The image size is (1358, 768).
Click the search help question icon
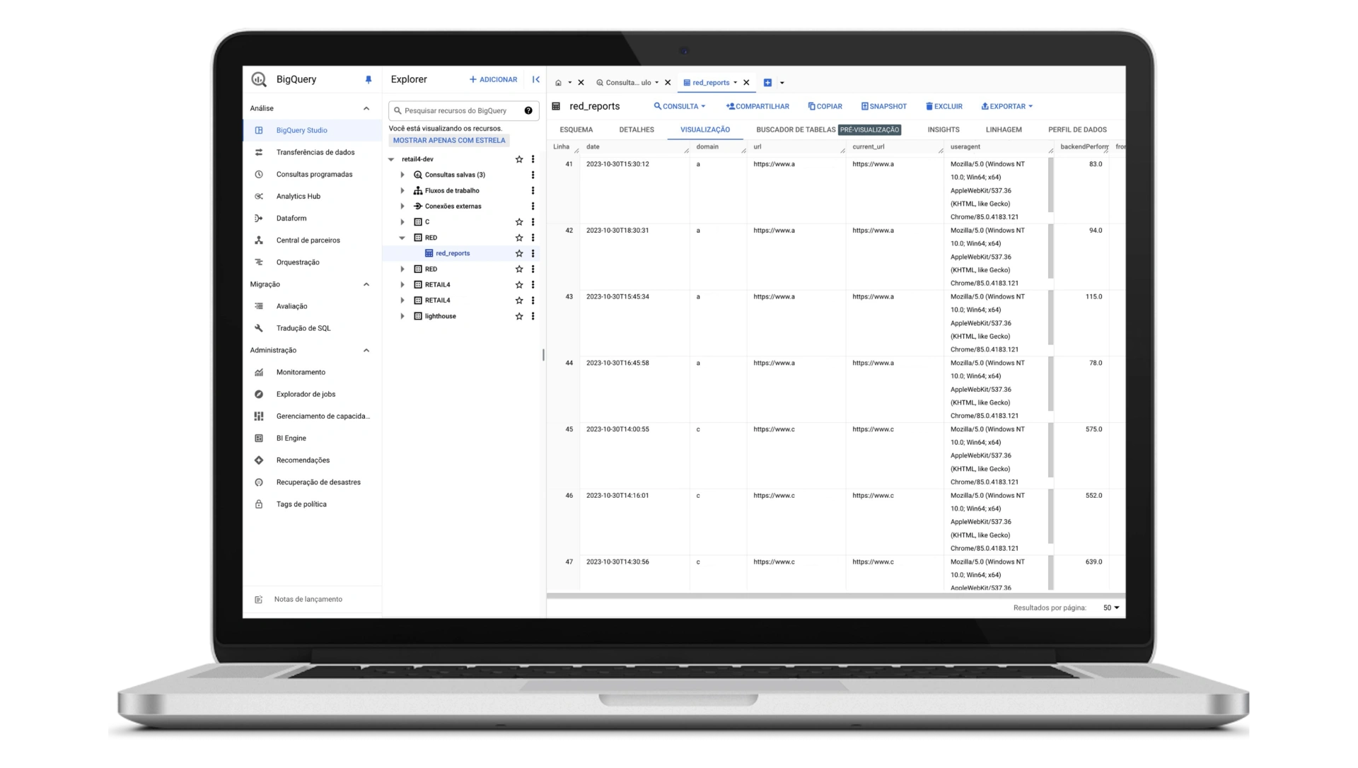[528, 110]
